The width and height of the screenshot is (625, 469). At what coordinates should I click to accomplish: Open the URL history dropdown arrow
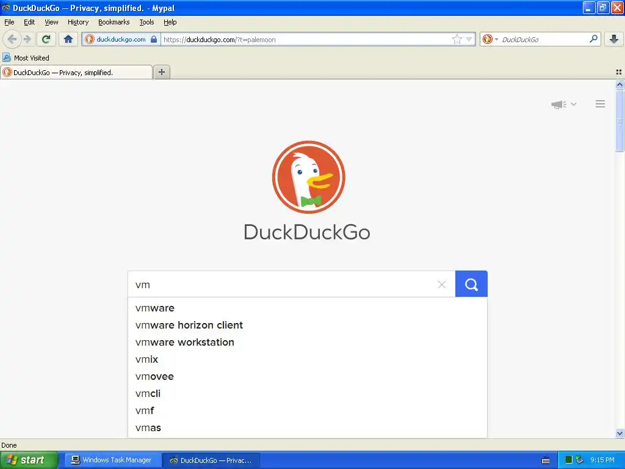(469, 39)
